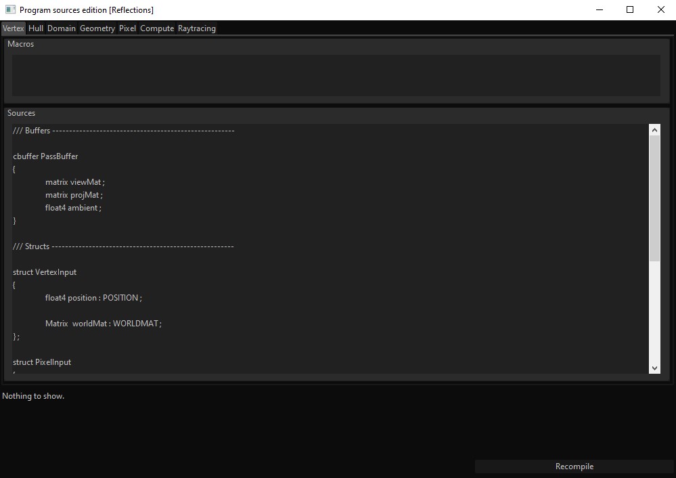Image resolution: width=676 pixels, height=478 pixels.
Task: Click the 'Macros' section label
Action: pos(20,44)
